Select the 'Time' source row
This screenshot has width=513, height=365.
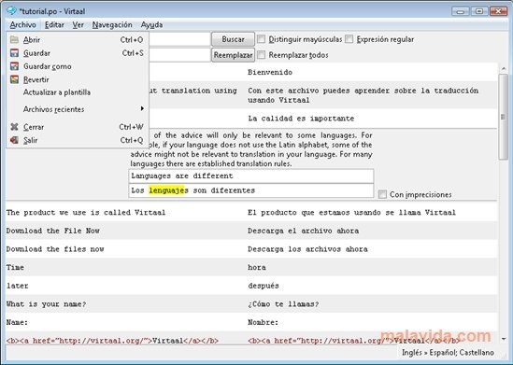coord(15,267)
